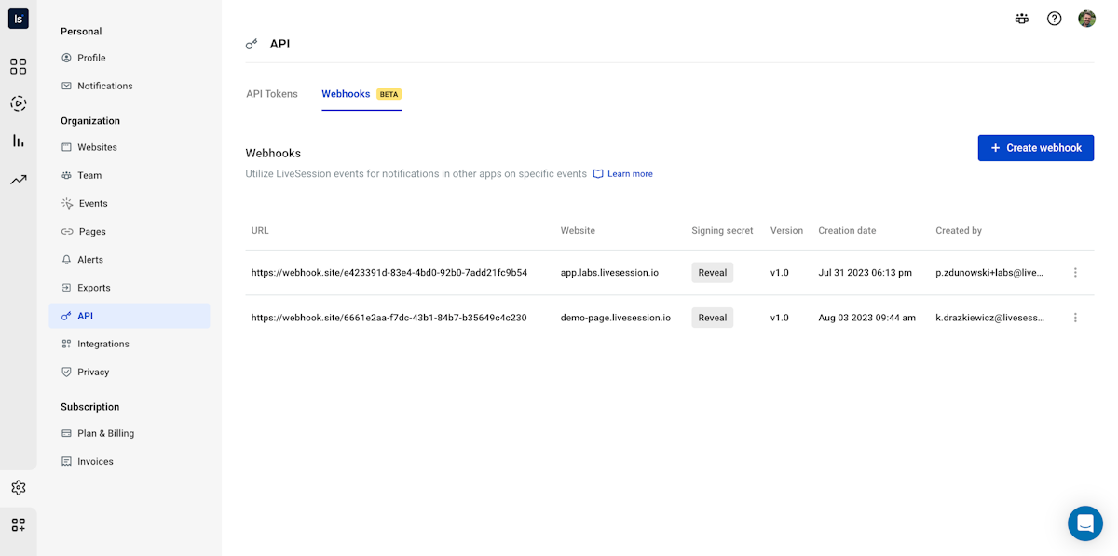Open the Intercom chat bubble
This screenshot has height=556, width=1118.
(1084, 523)
